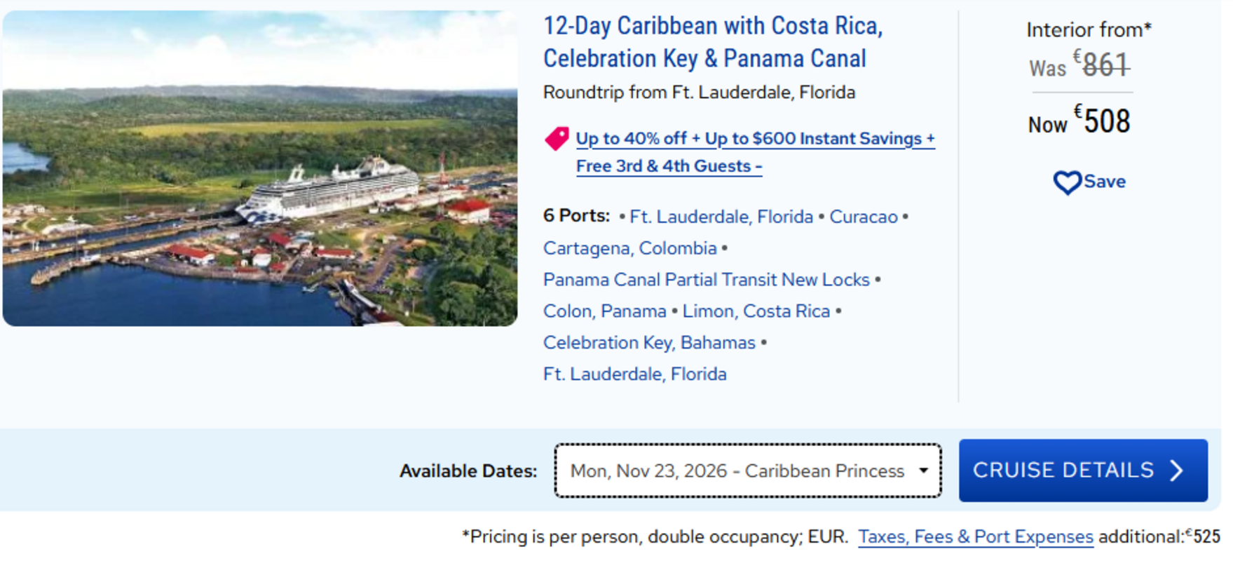Click the arrow on Cruise Details button
The width and height of the screenshot is (1233, 561).
pos(1177,470)
